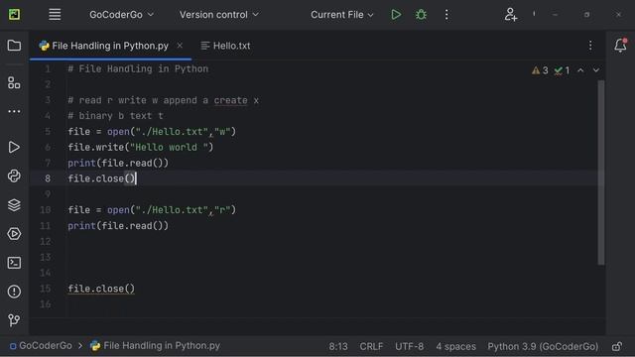Open the Problems tool window

click(x=14, y=292)
